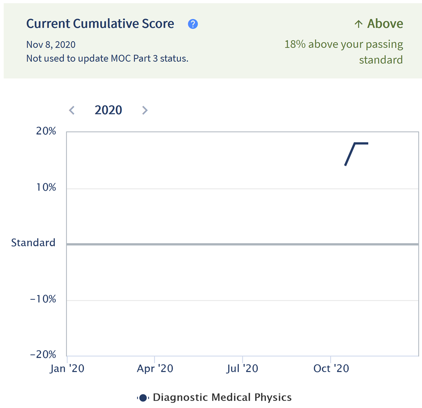
Task: Go to previous year with left chevron
Action: coord(72,110)
